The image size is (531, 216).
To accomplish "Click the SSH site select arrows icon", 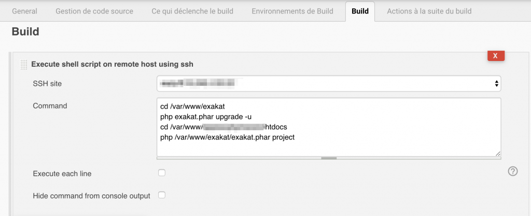I will 496,83.
